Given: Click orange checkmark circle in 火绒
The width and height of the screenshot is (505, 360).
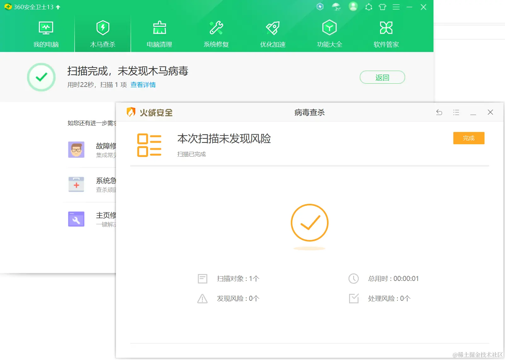Looking at the screenshot, I should tap(310, 223).
